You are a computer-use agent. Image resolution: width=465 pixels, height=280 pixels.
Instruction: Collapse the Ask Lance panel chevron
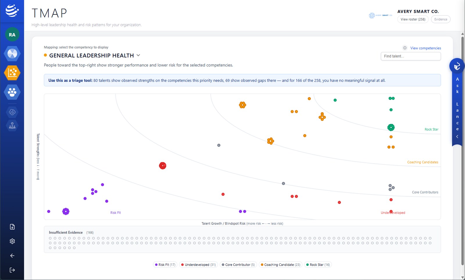point(457,136)
